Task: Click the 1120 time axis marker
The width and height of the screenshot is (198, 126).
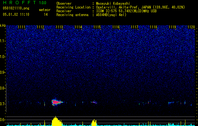Action: click(x=191, y=27)
